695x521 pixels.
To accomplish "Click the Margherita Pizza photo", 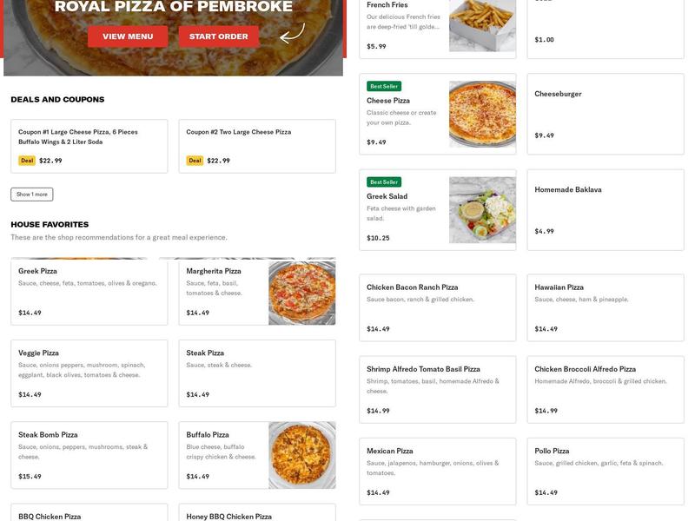I will click(301, 293).
